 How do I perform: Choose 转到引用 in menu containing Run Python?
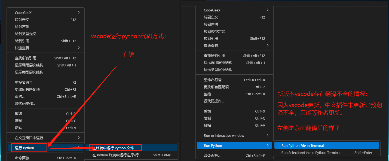[234, 38]
